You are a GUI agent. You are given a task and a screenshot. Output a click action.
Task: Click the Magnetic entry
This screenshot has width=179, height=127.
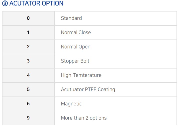click(x=71, y=104)
